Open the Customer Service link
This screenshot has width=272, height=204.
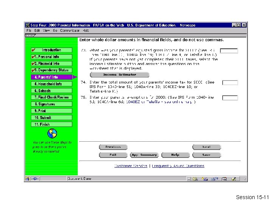[x=131, y=166]
